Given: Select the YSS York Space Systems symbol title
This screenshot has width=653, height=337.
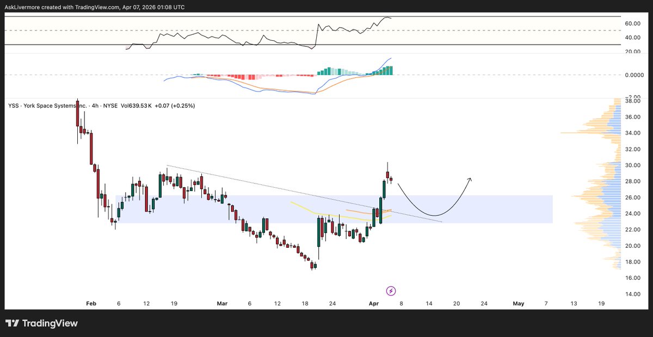Looking at the screenshot, I should click(x=48, y=105).
